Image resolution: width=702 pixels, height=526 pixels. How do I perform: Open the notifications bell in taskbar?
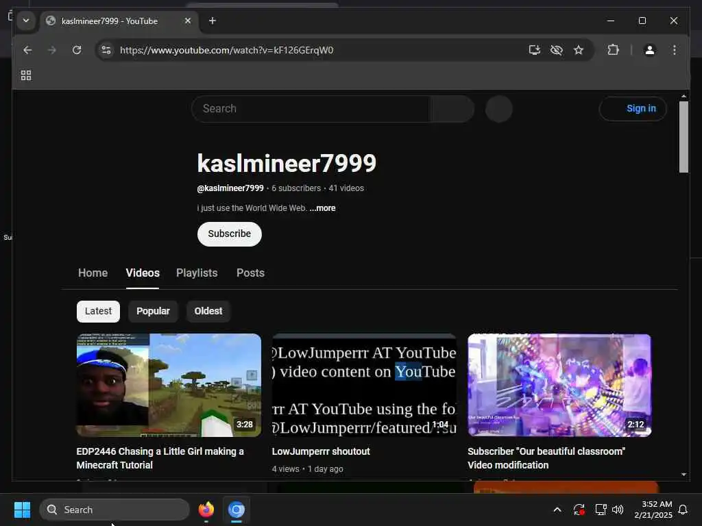point(683,510)
